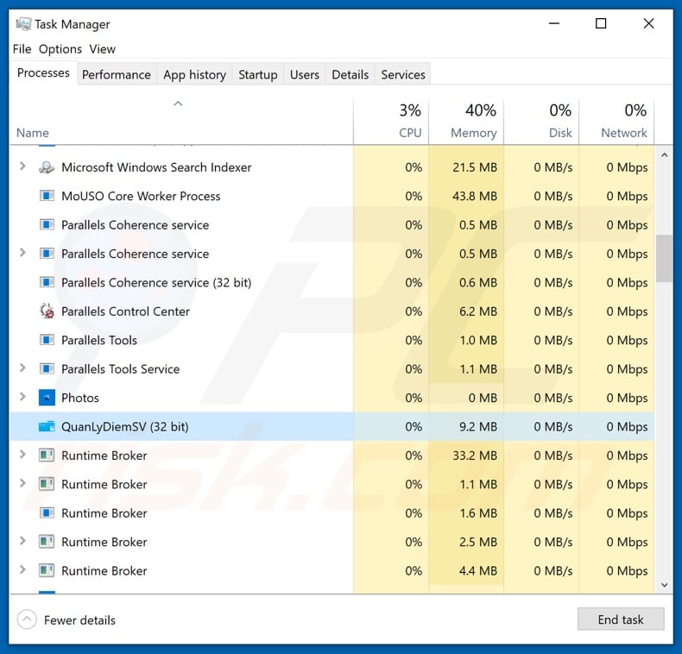Click the scrollbar up arrow
Screen dimensions: 682x654
coord(664,155)
